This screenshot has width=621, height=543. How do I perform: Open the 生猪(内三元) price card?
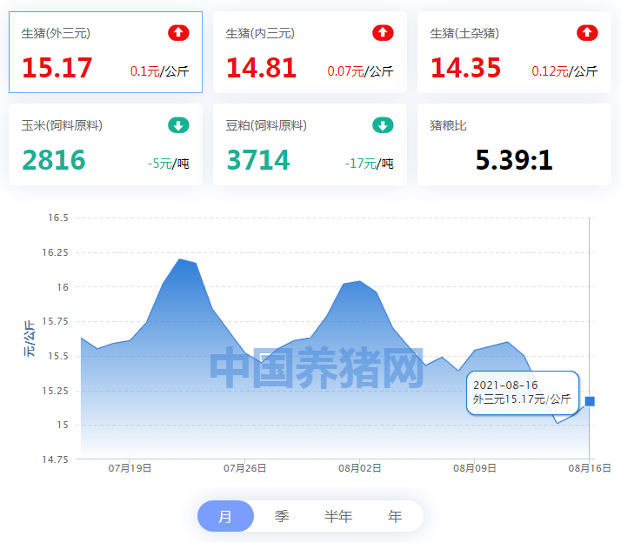(x=310, y=52)
